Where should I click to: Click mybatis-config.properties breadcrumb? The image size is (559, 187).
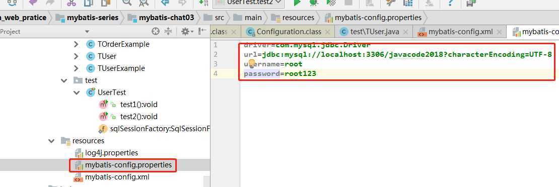tap(373, 18)
